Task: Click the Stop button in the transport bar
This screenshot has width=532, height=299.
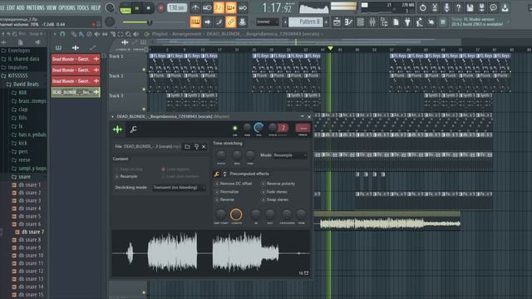Action: pyautogui.click(x=148, y=7)
